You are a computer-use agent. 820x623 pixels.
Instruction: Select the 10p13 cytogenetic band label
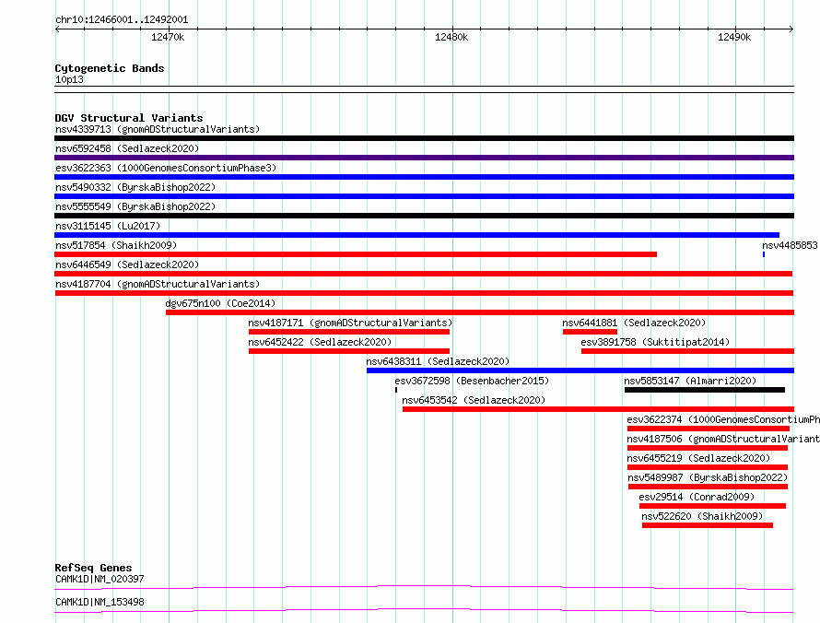click(69, 79)
